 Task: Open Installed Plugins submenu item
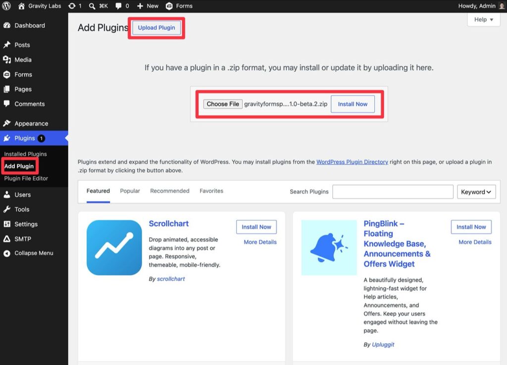click(x=26, y=154)
